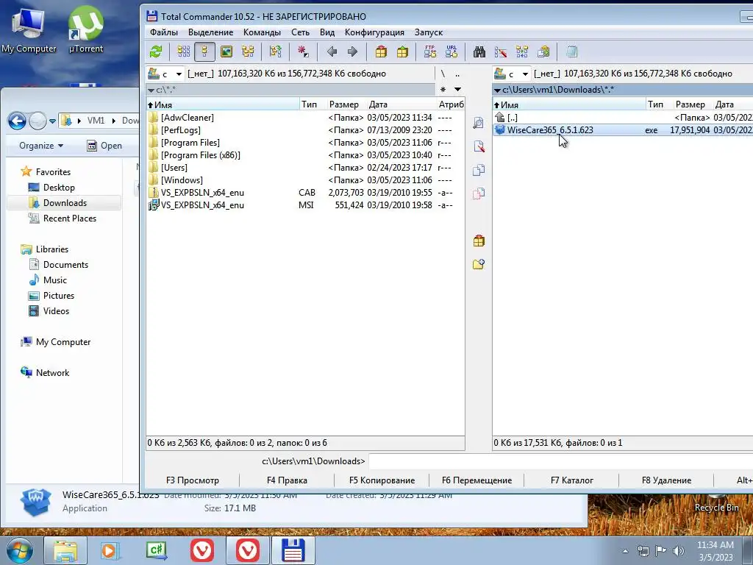Viewport: 753px width, 565px height.
Task: Click F3 Просмотр button
Action: [193, 480]
